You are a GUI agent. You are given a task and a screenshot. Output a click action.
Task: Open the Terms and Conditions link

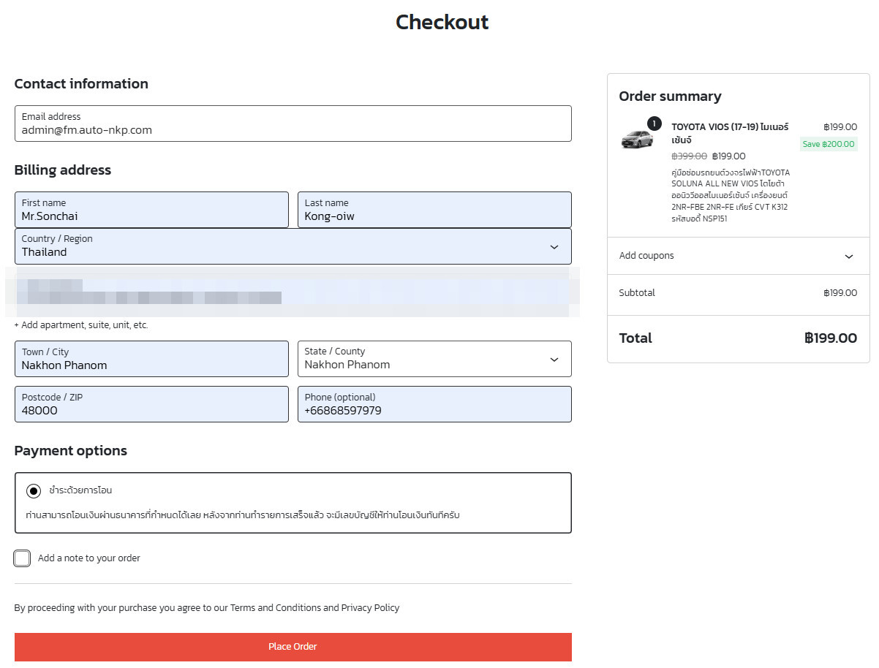275,608
